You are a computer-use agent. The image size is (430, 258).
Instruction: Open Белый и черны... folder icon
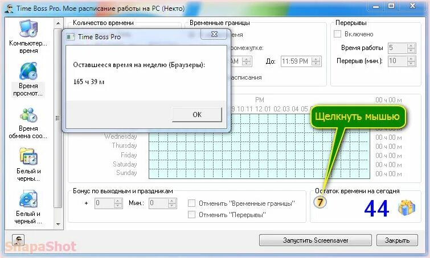click(28, 156)
